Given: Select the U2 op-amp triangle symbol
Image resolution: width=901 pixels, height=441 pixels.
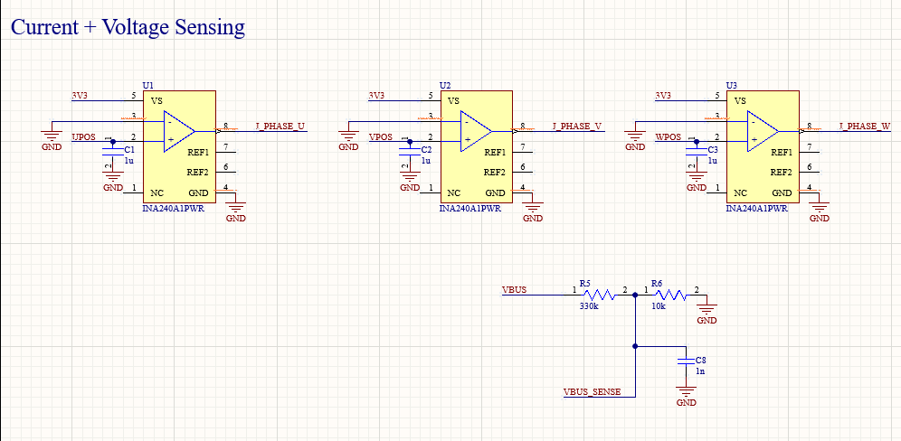Looking at the screenshot, I should [x=476, y=132].
